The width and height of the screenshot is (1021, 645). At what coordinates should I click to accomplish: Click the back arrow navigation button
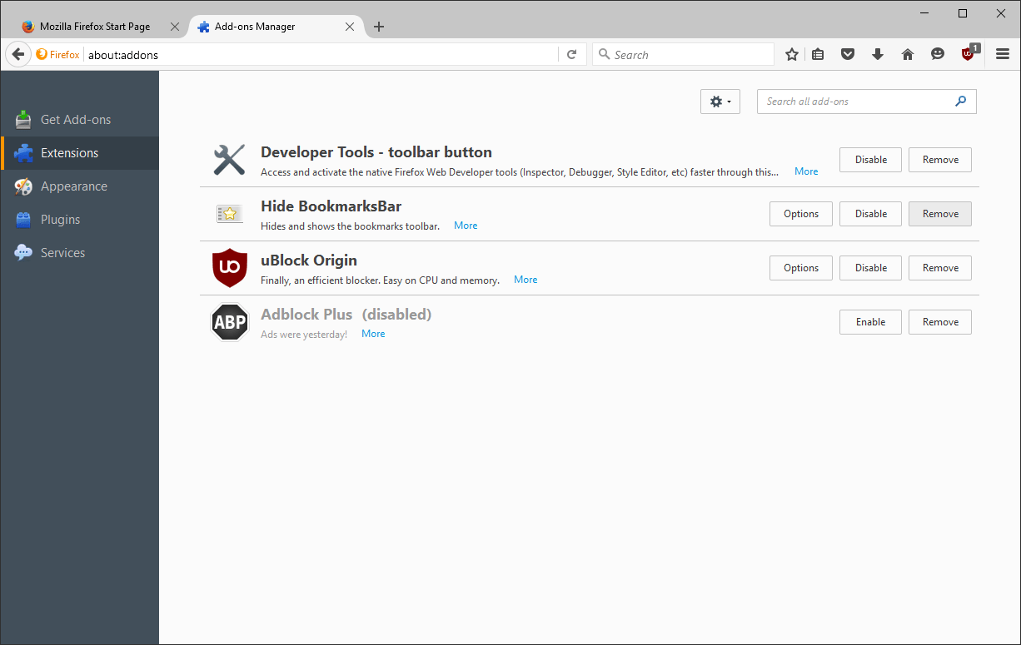coord(17,55)
